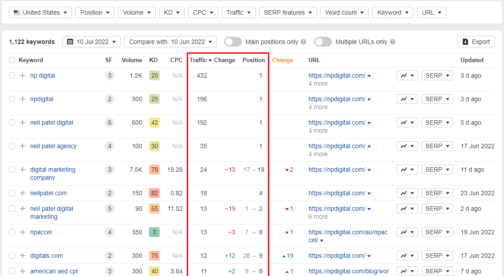Open calendar date picker 10 Jul 2022

91,42
